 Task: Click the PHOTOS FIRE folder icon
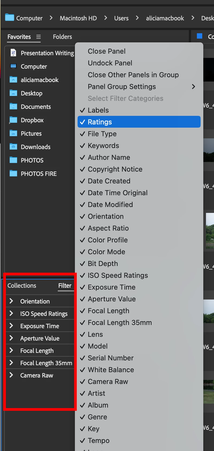tap(13, 173)
